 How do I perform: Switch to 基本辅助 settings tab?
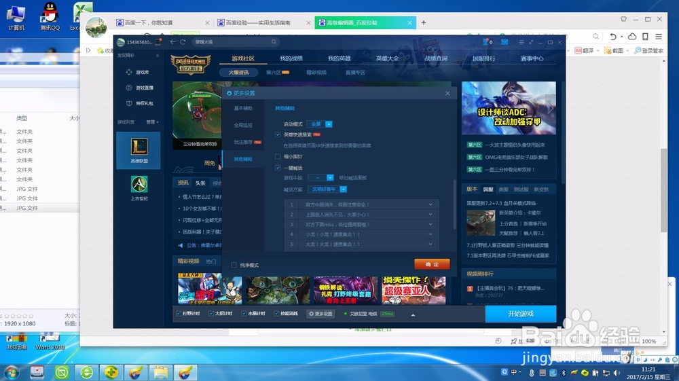click(x=243, y=108)
